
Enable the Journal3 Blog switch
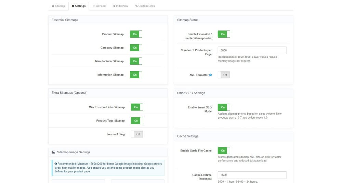pyautogui.click(x=137, y=134)
